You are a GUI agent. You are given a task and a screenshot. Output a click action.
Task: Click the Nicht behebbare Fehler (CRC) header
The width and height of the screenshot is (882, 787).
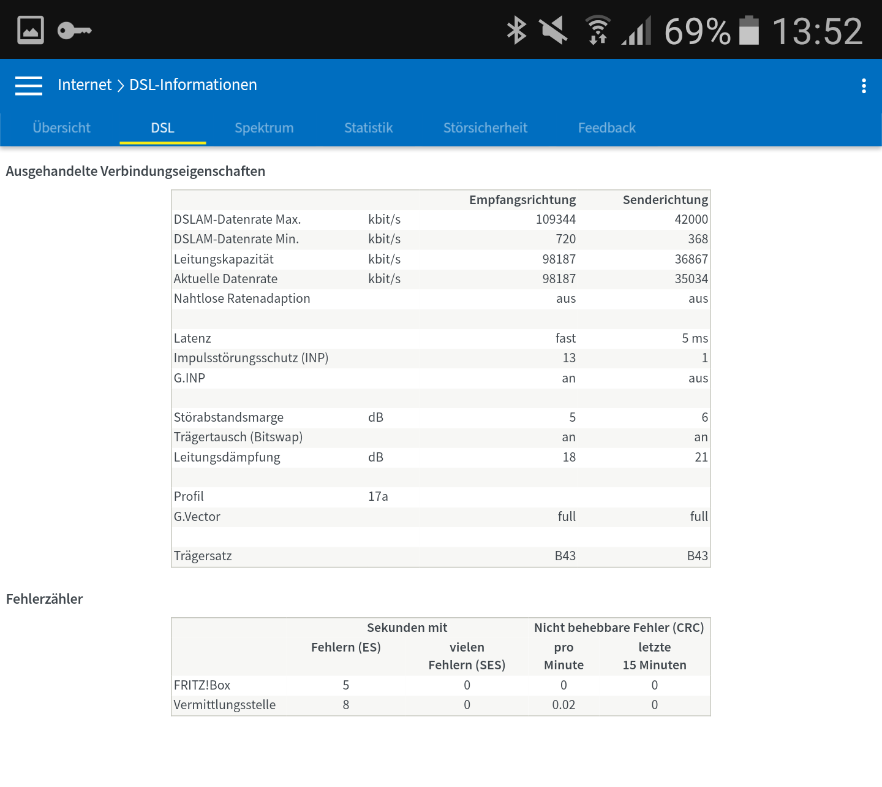coord(619,628)
